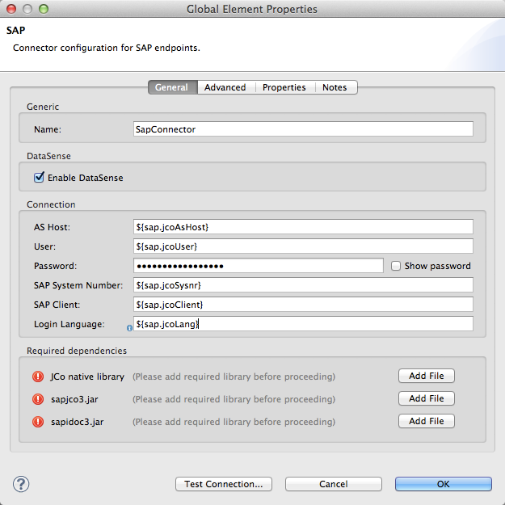
Task: Confirm with the OK button
Action: (443, 484)
